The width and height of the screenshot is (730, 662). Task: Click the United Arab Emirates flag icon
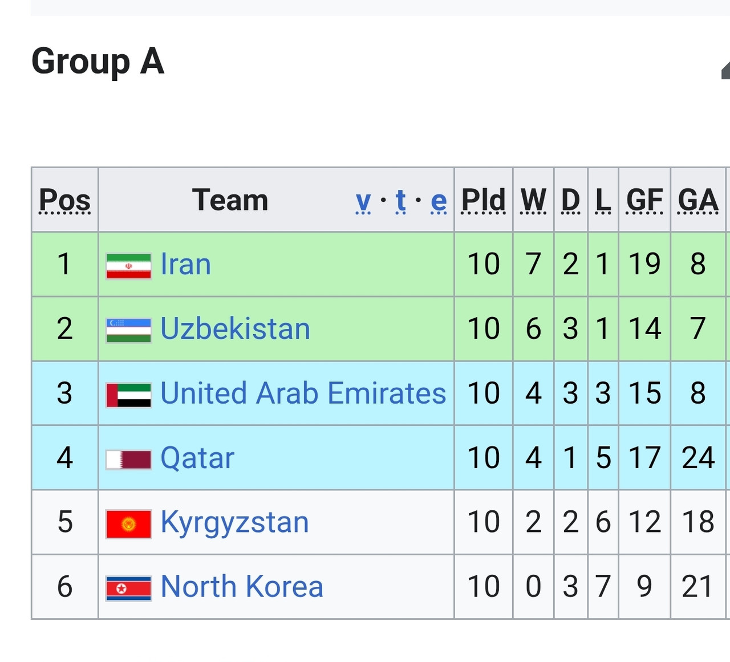coord(128,395)
